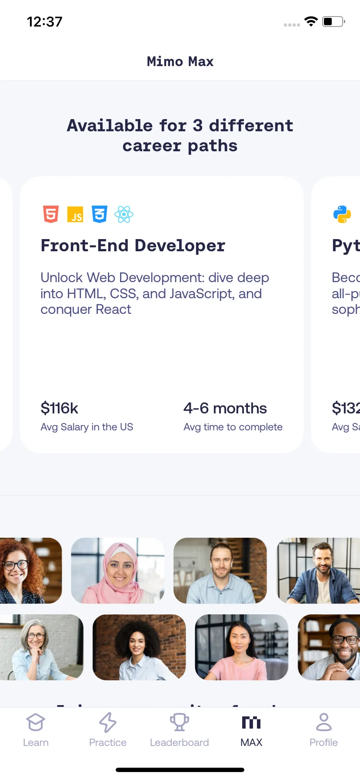Screen dimensions: 360x779
Task: Tap the HTML5 logo icon
Action: tap(51, 214)
